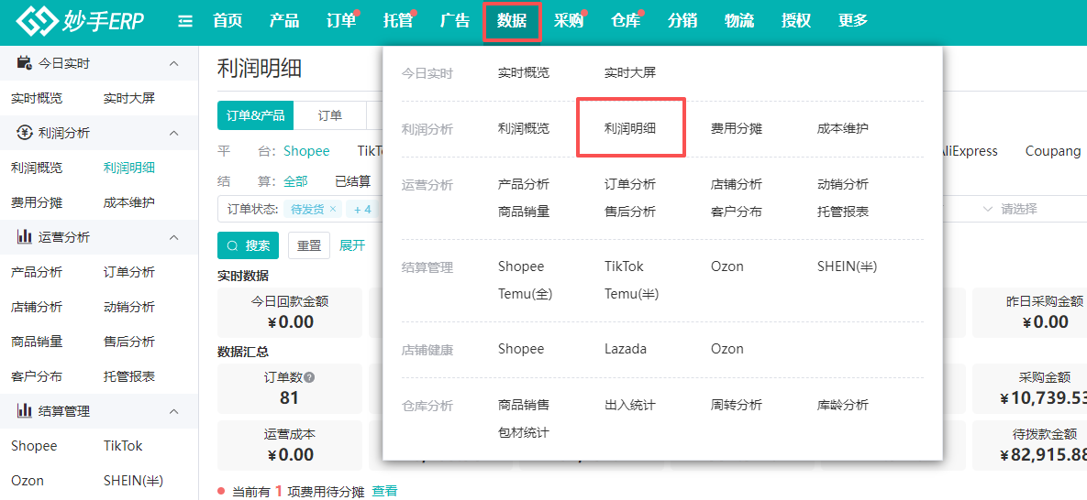Screen dimensions: 1087x500
Task: Toggle the sidebar collapse hamburger icon
Action: click(x=185, y=21)
